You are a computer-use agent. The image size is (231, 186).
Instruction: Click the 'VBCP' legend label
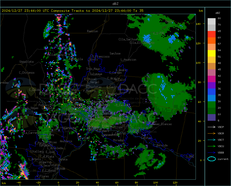(221, 127)
